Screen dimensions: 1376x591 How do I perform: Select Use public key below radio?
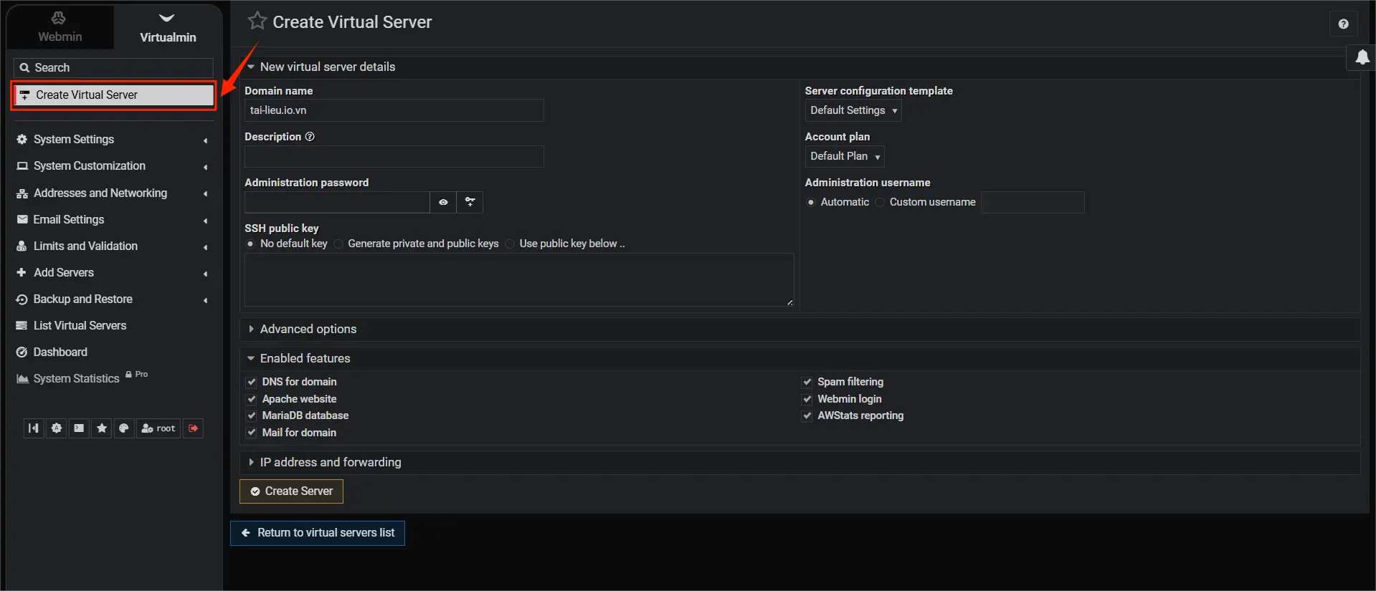510,244
